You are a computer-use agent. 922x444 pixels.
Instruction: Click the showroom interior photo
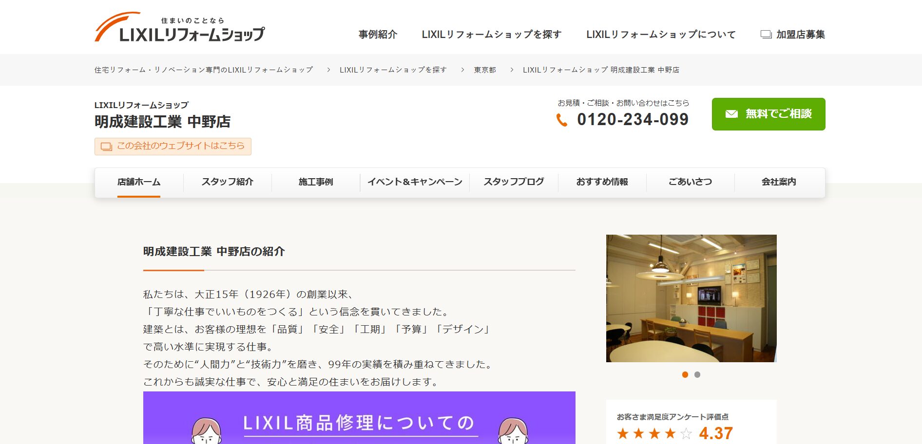point(691,298)
